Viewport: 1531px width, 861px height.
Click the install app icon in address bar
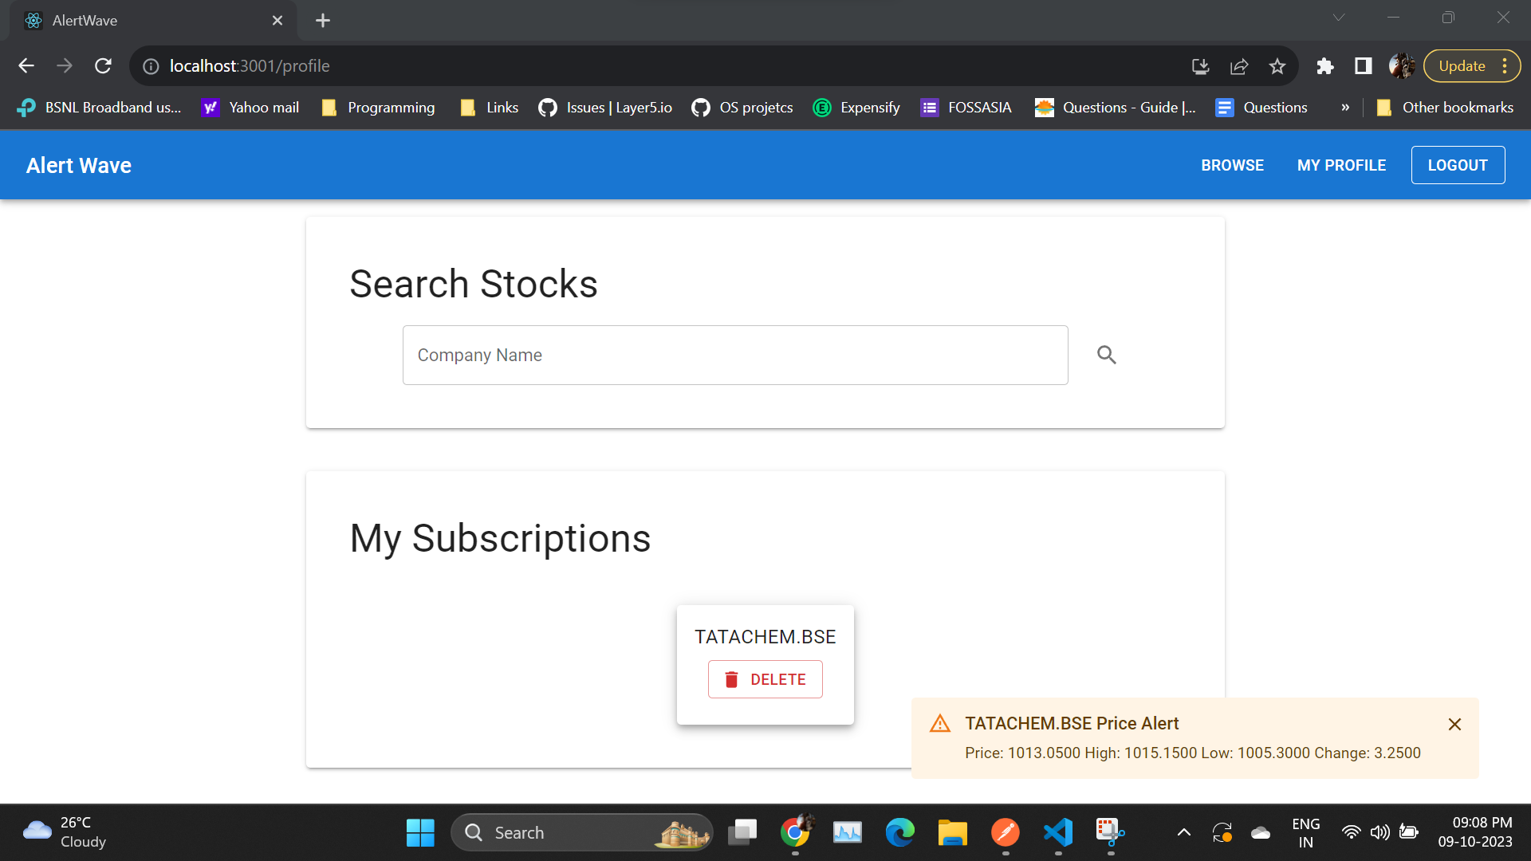[1201, 66]
